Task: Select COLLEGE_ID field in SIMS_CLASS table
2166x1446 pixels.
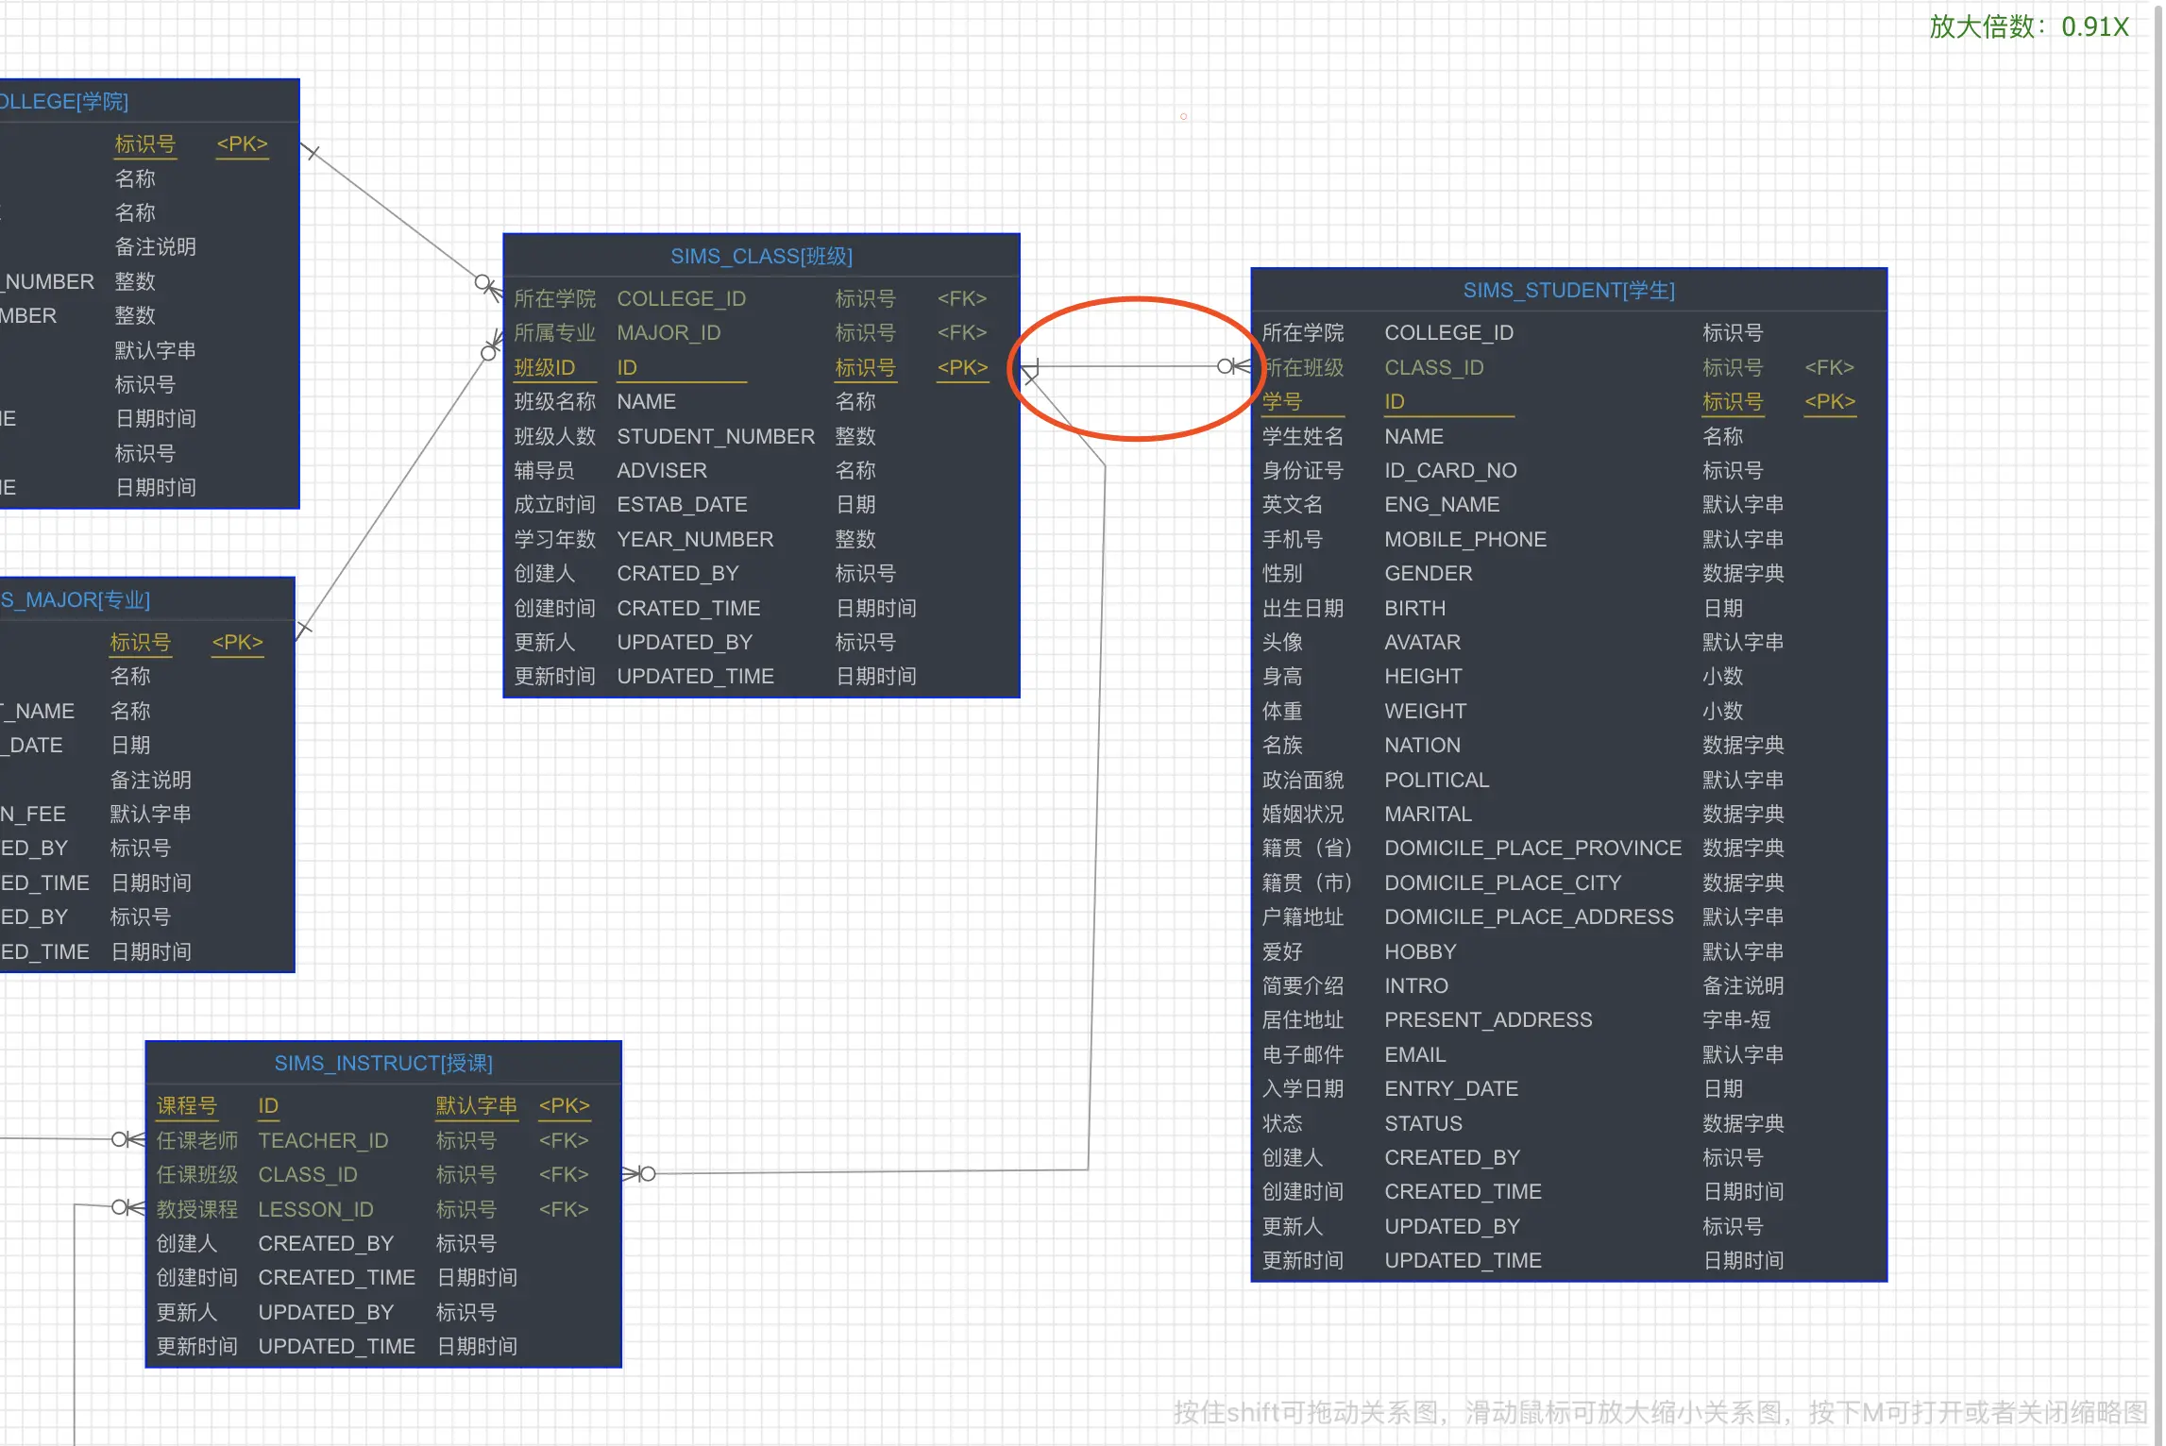Action: click(x=681, y=298)
